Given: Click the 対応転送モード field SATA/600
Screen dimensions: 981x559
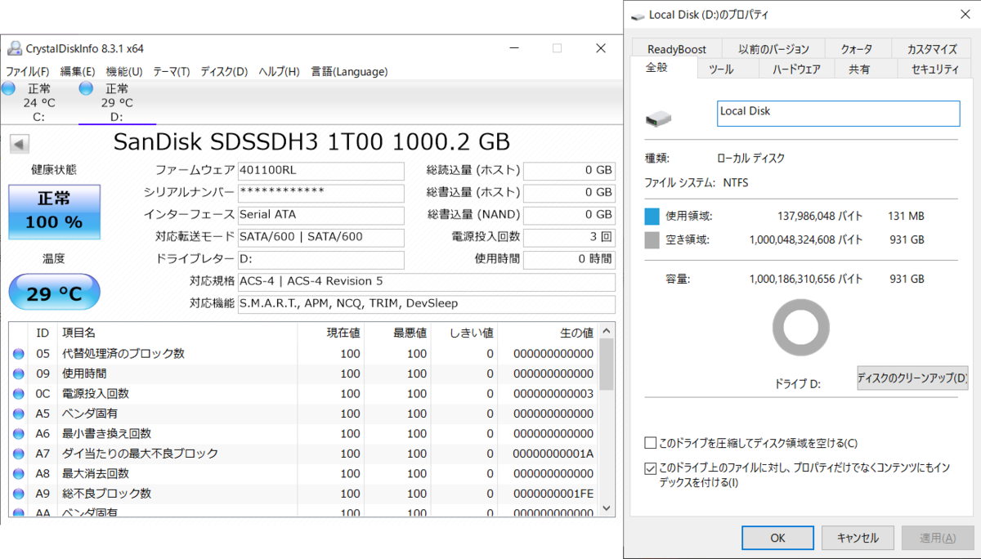Looking at the screenshot, I should pos(320,237).
